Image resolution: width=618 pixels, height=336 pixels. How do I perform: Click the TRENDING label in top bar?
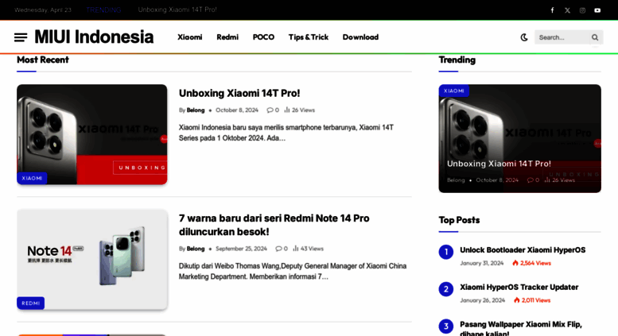coord(103,10)
